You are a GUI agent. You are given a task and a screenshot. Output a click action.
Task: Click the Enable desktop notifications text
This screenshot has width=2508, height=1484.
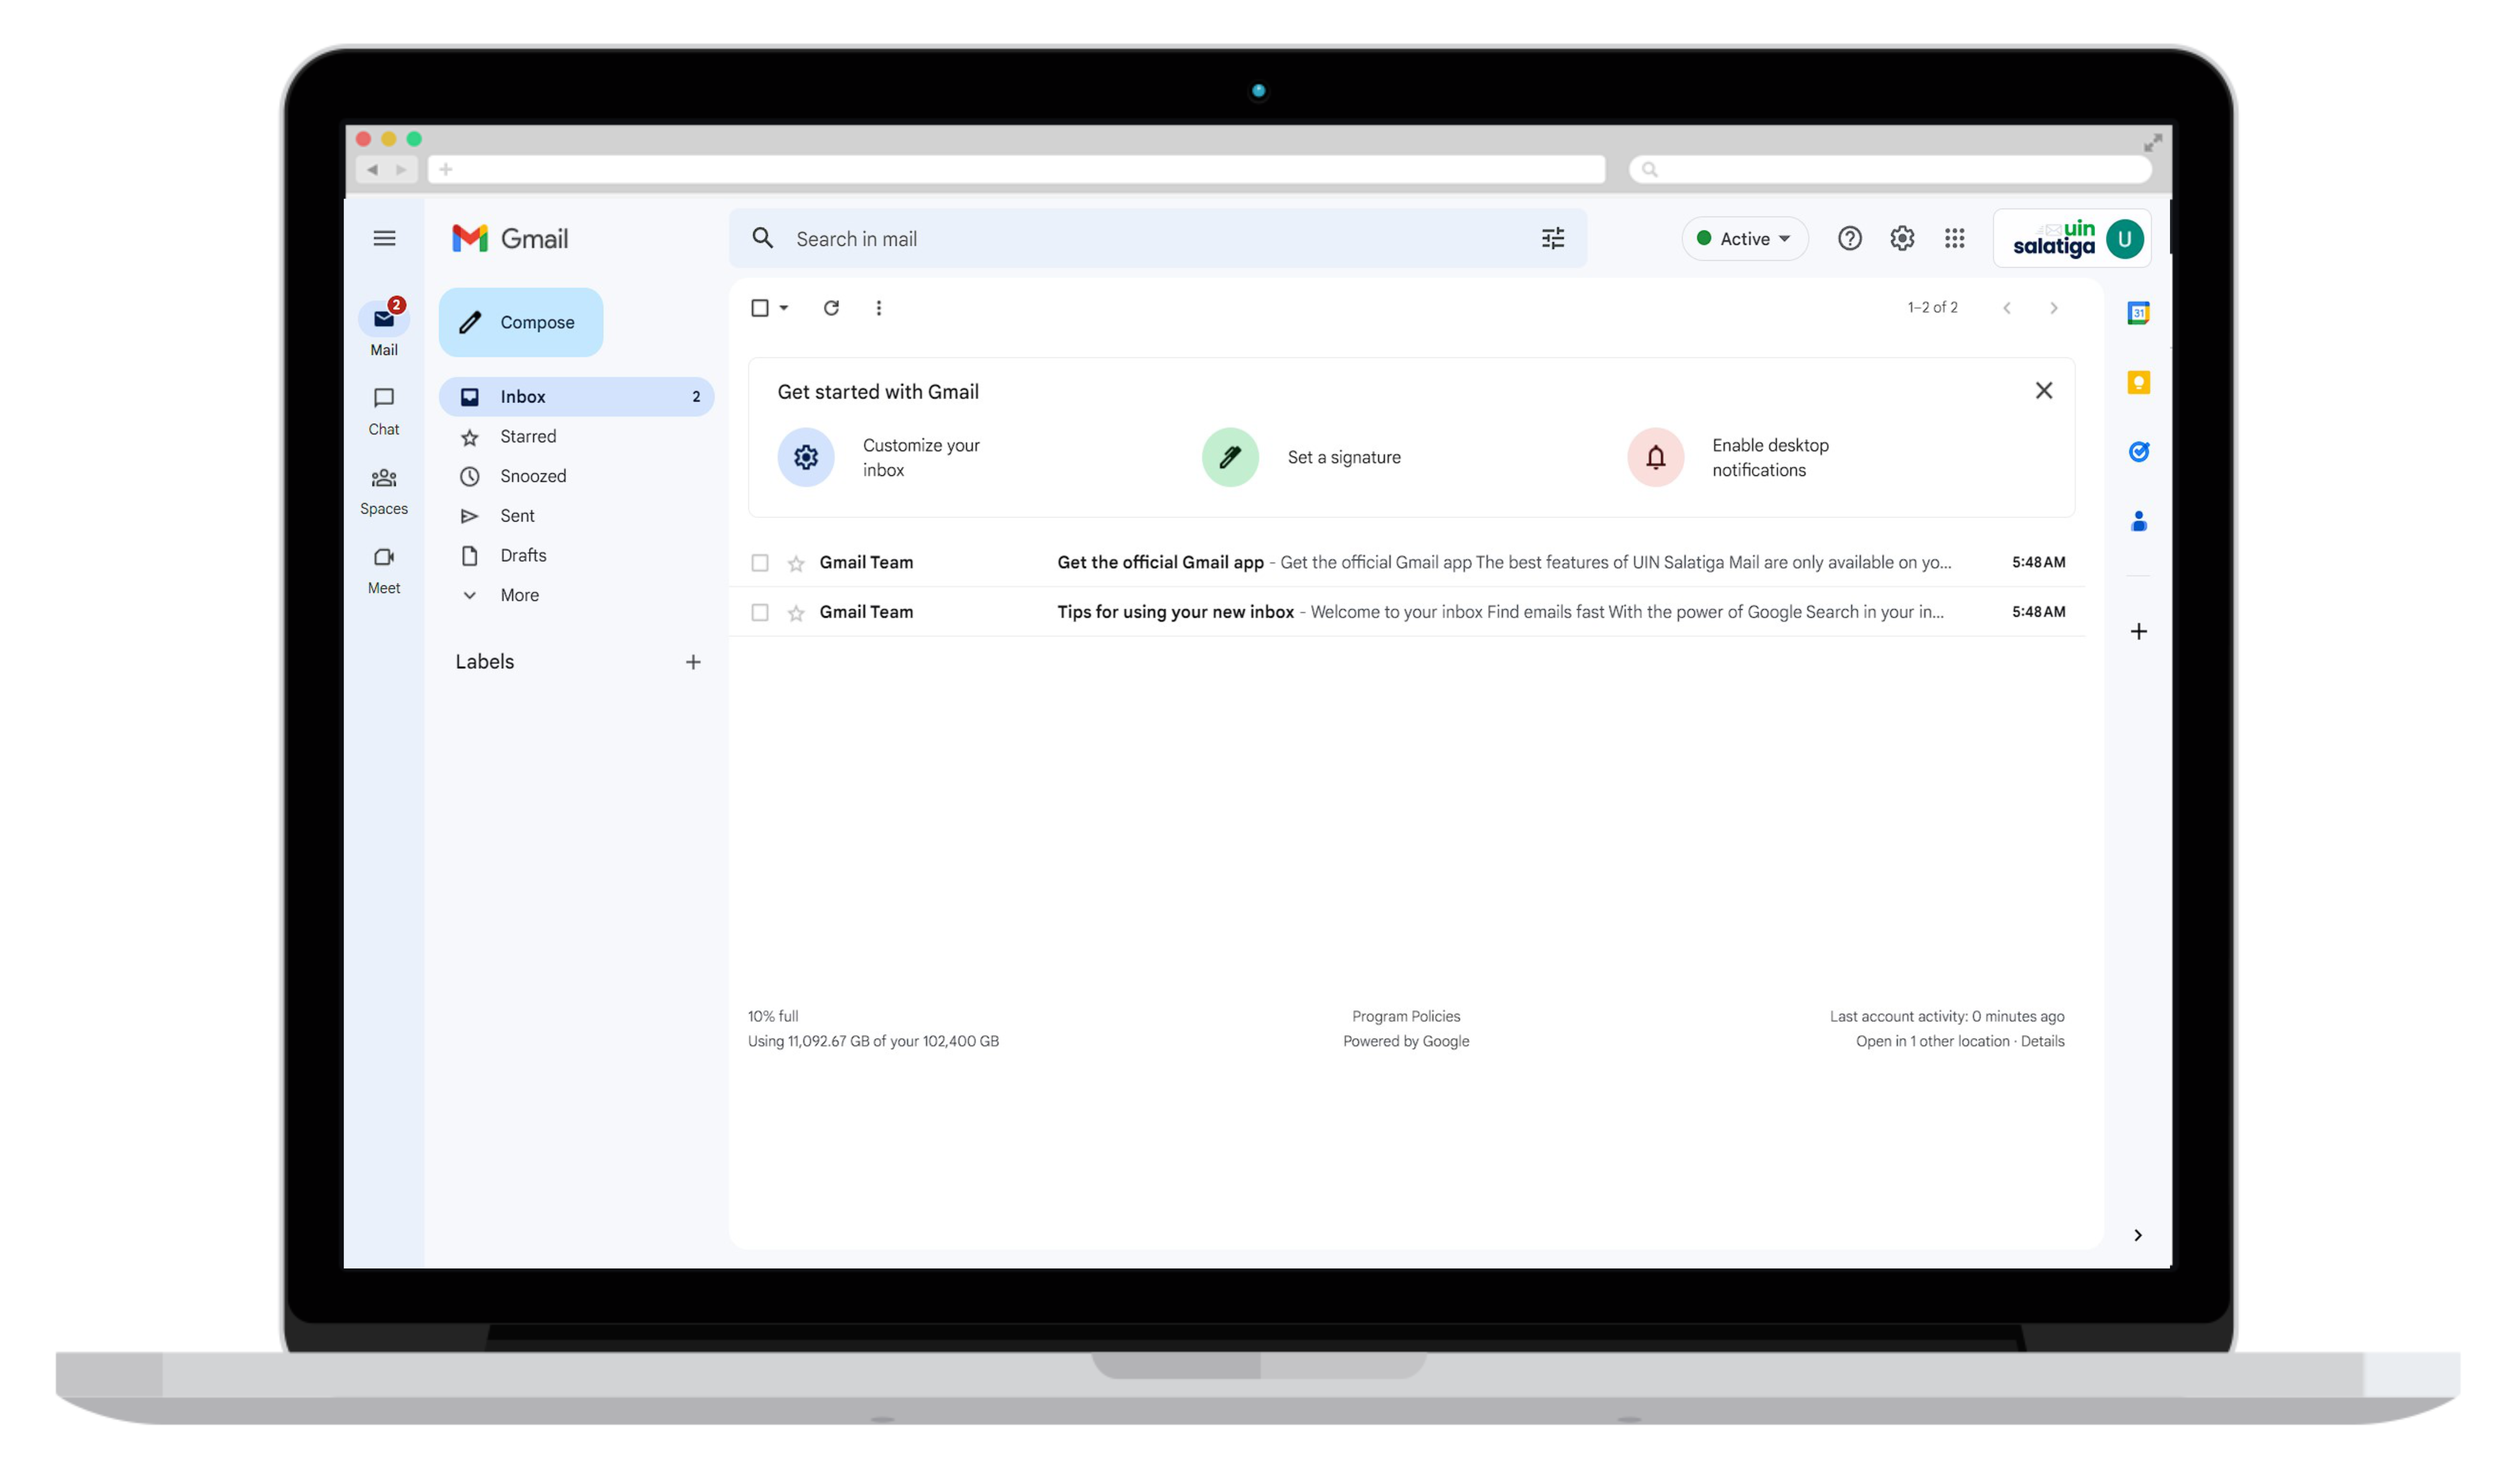pos(1770,457)
